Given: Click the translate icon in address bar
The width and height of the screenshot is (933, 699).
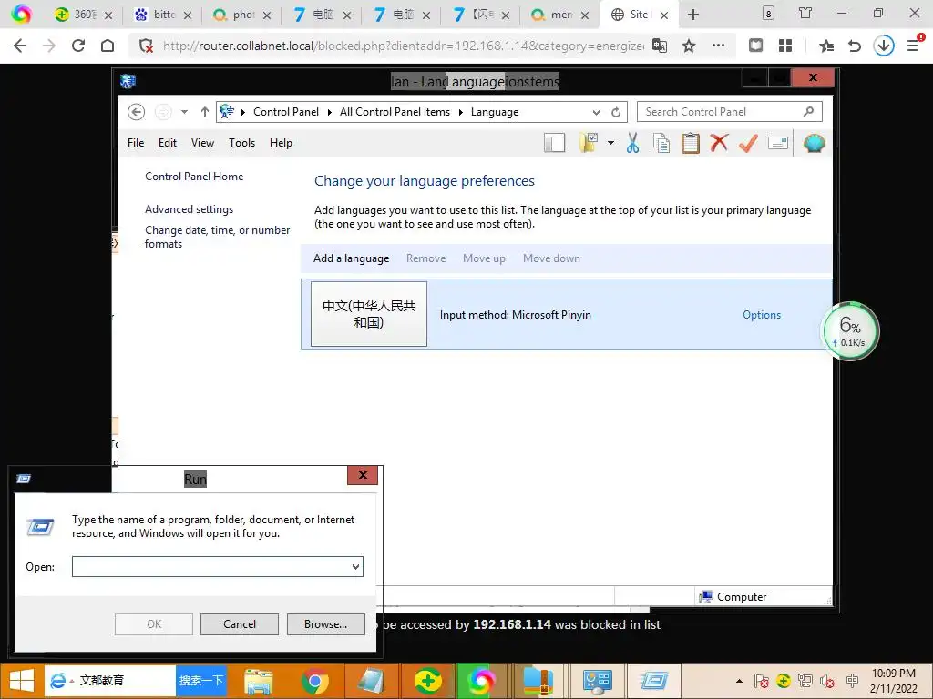Looking at the screenshot, I should (660, 46).
